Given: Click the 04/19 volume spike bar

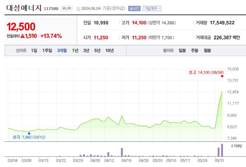Looking at the screenshot, I should click(x=122, y=152).
